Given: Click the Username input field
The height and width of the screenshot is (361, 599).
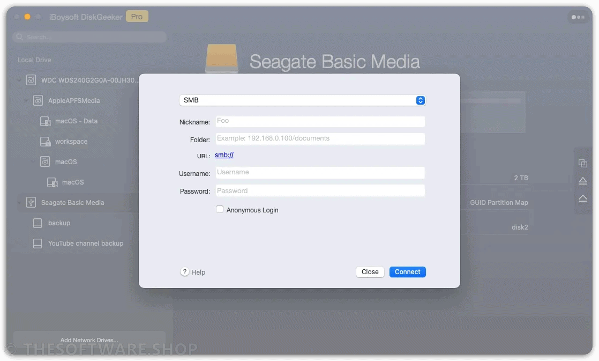Looking at the screenshot, I should 320,173.
